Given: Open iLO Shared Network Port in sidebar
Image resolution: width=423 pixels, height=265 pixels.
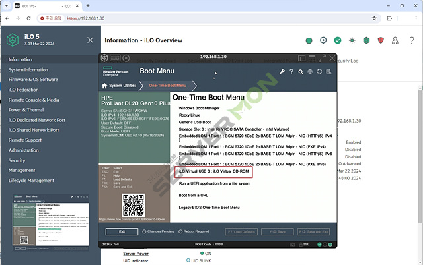Looking at the screenshot, I should coord(34,130).
